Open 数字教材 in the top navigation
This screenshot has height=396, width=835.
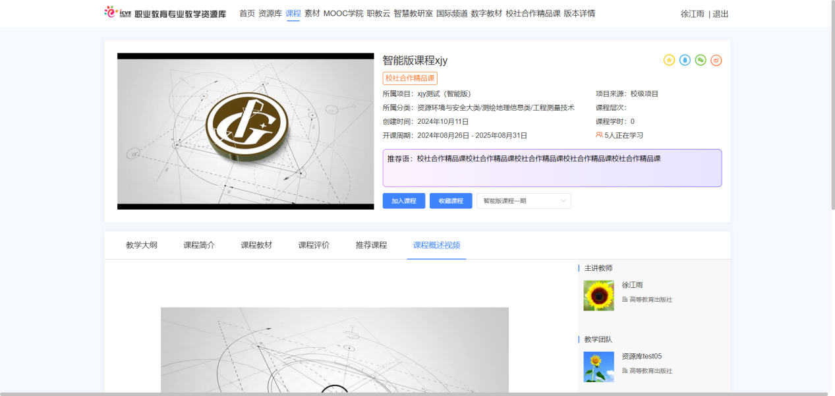point(486,13)
